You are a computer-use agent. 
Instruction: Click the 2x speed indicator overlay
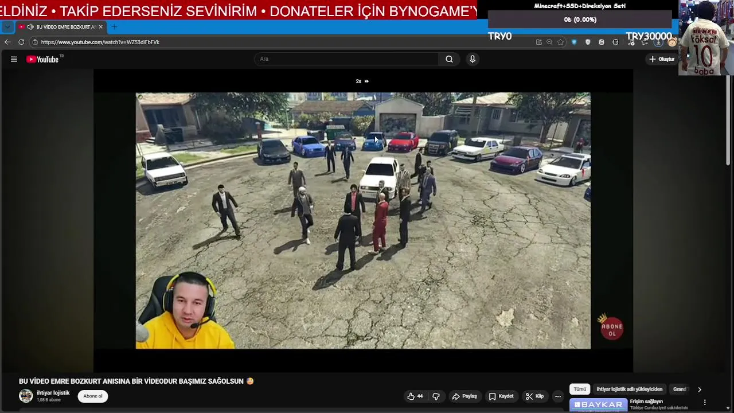[x=362, y=81]
